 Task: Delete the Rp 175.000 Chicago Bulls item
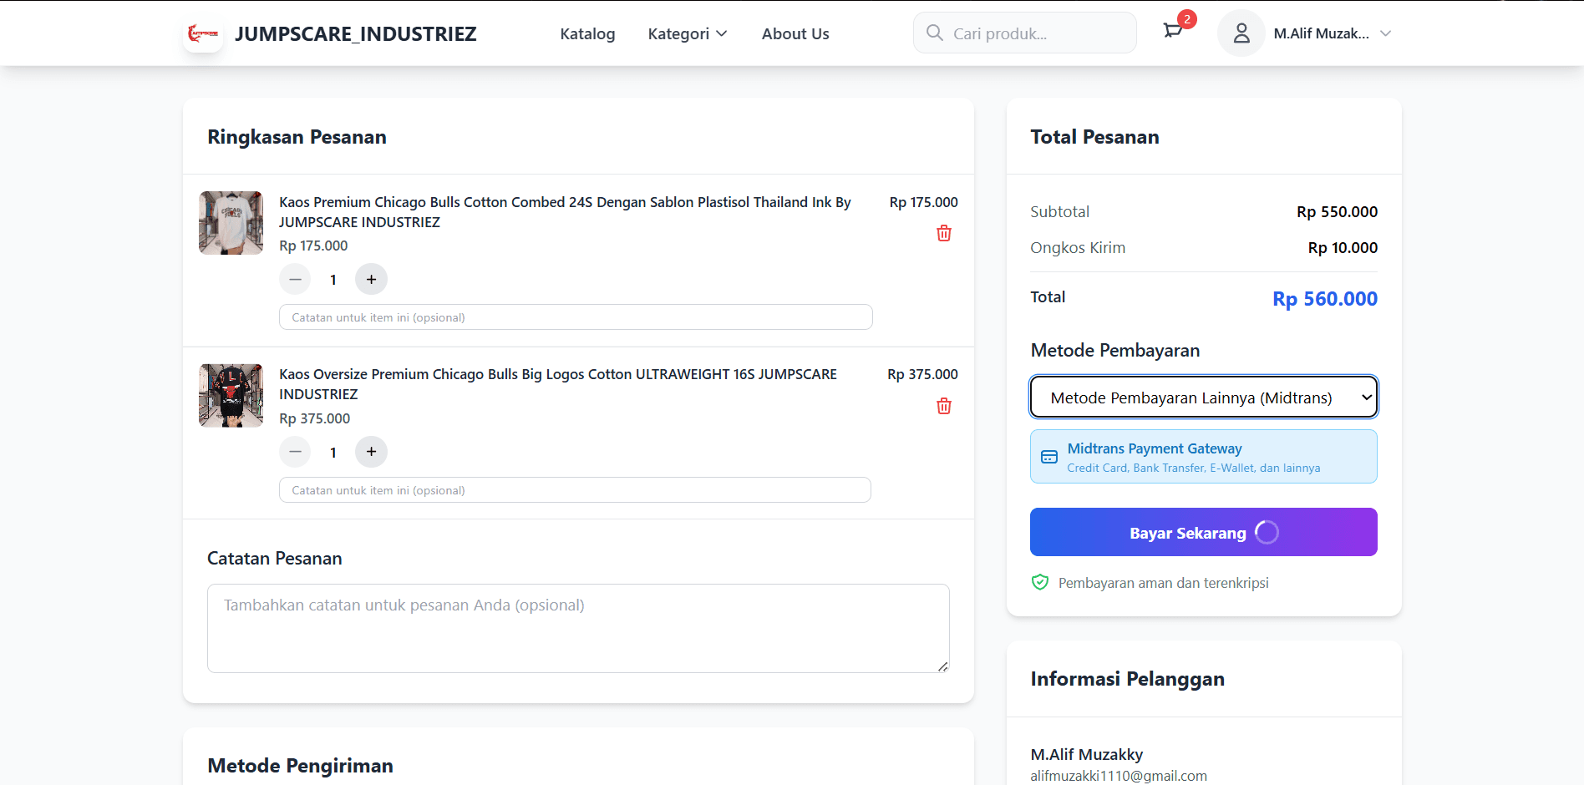pyautogui.click(x=944, y=233)
